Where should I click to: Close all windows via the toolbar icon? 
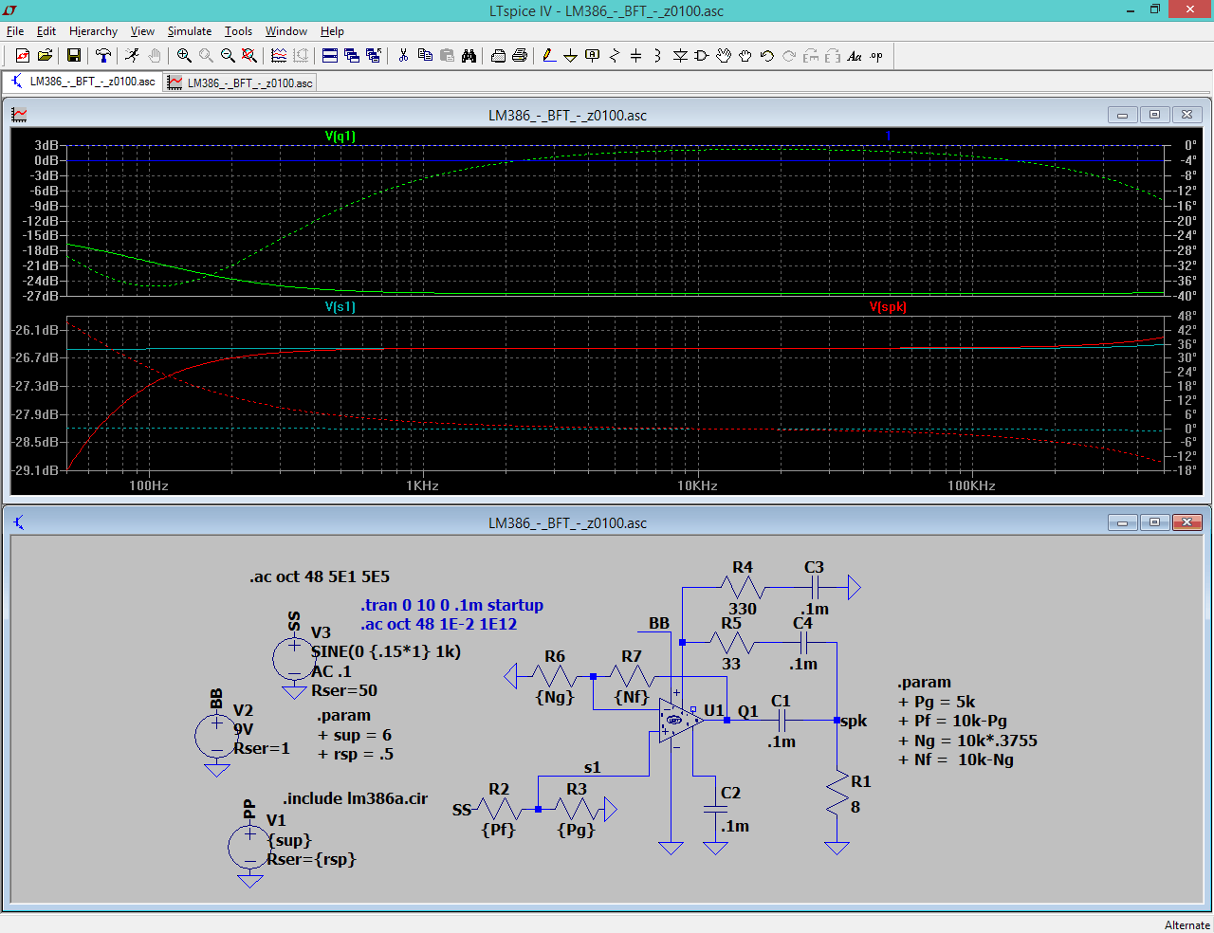[x=374, y=56]
